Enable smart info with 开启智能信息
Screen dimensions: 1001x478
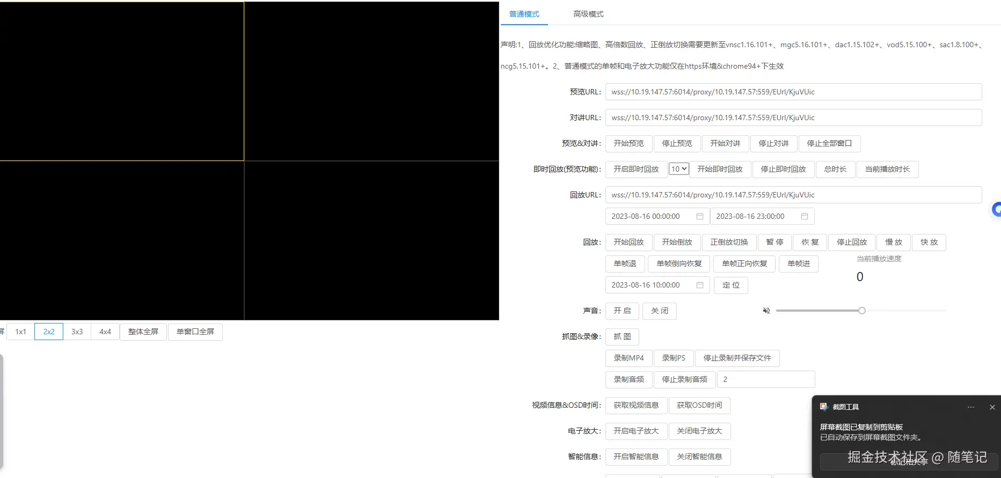[637, 457]
